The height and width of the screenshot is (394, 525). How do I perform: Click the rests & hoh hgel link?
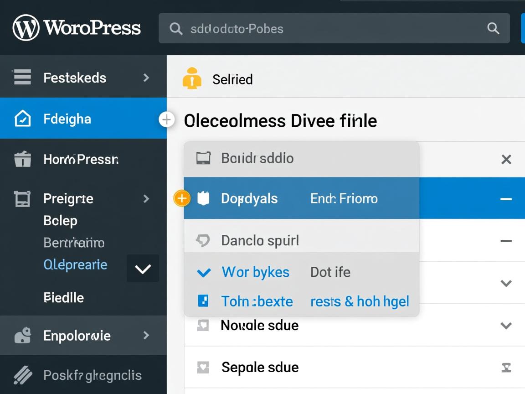tap(360, 301)
